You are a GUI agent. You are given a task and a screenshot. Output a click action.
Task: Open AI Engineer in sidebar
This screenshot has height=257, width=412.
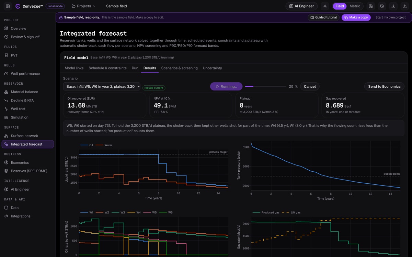pyautogui.click(x=27, y=189)
